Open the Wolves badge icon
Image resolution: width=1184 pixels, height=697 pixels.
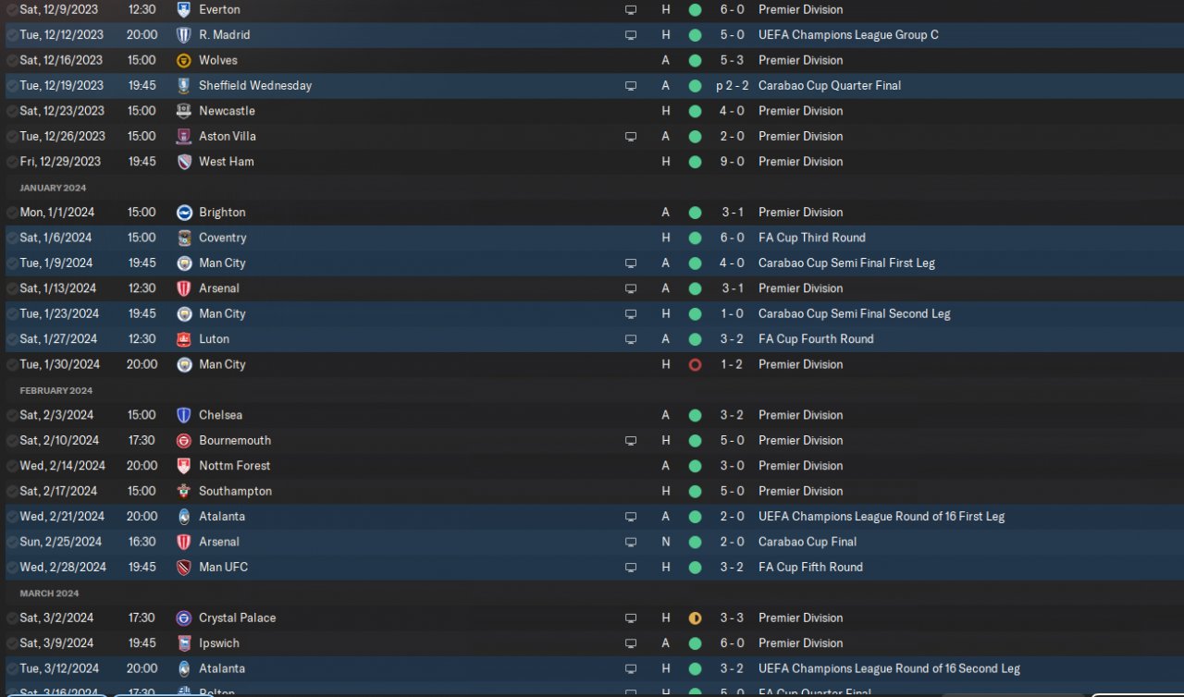184,60
